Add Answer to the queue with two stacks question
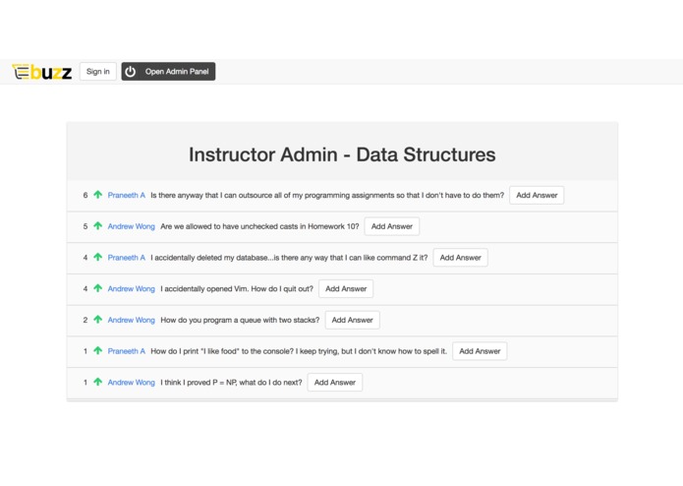 353,320
